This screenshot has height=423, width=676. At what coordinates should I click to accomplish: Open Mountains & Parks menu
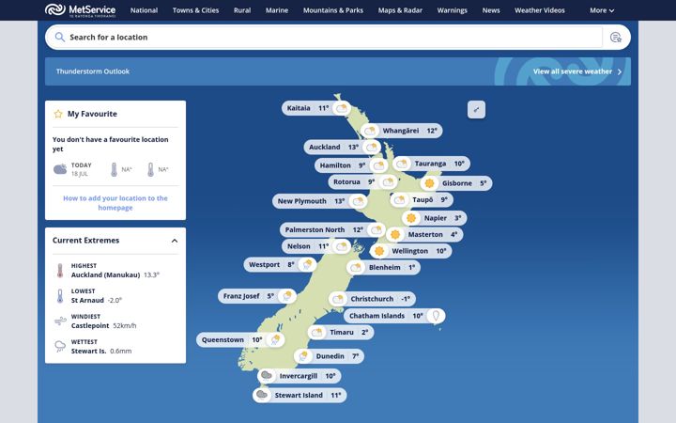coord(333,10)
